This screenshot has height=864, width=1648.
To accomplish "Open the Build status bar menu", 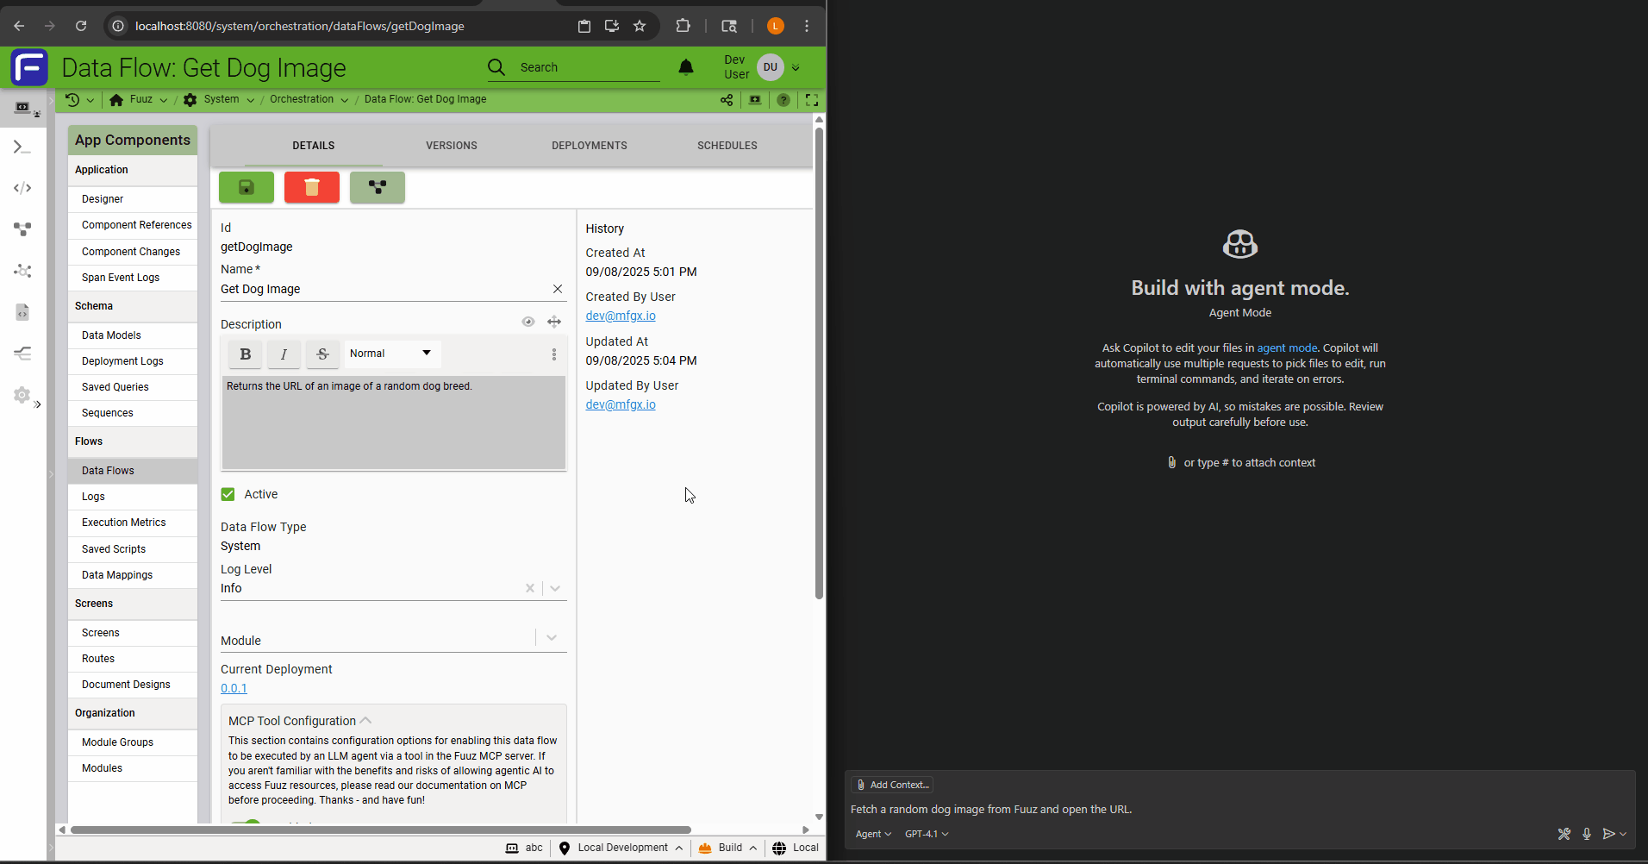I will pos(728,848).
